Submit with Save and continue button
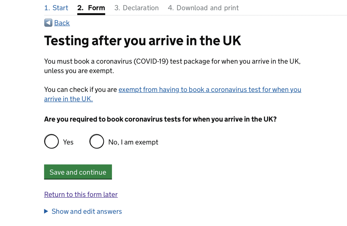347x226 pixels. [x=78, y=172]
